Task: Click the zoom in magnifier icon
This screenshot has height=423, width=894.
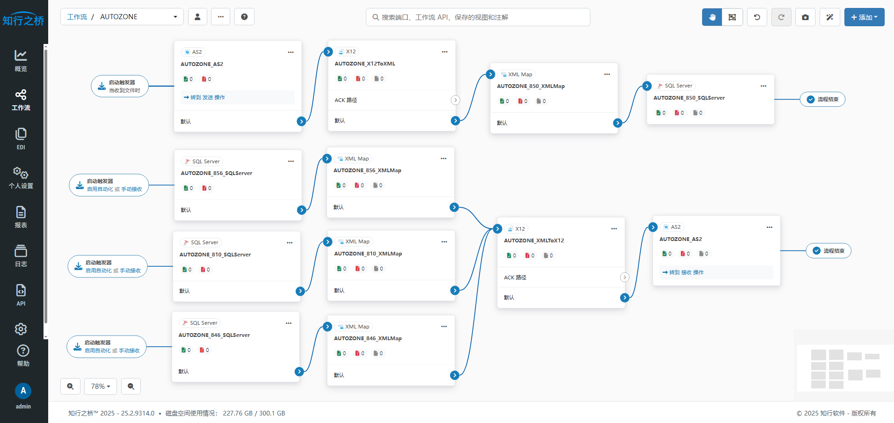Action: [x=70, y=387]
